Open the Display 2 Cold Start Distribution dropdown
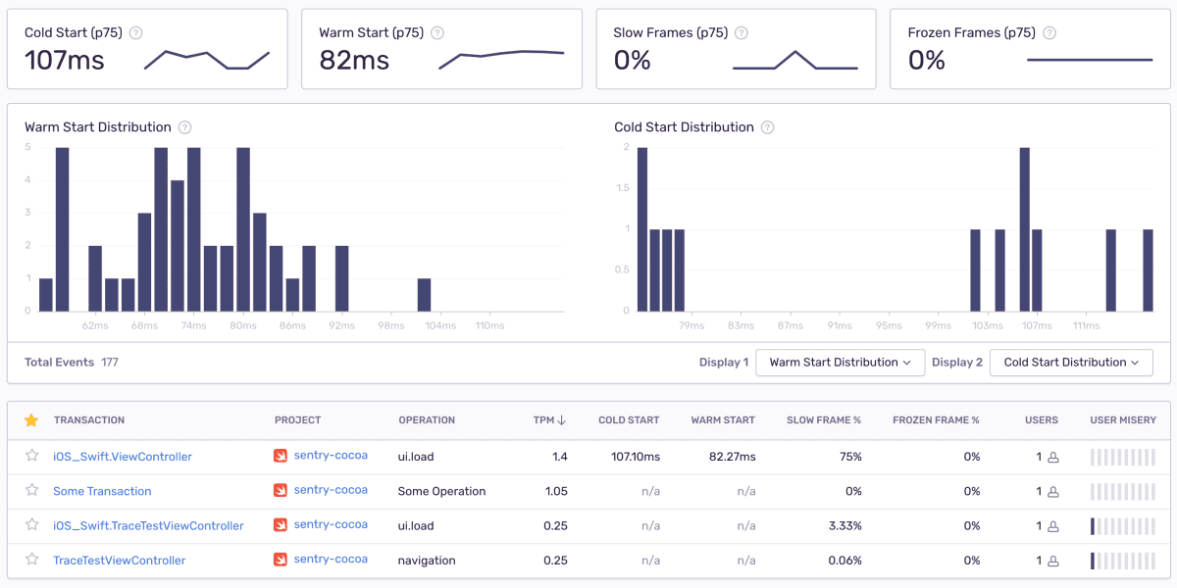The height and width of the screenshot is (588, 1177). [1070, 362]
